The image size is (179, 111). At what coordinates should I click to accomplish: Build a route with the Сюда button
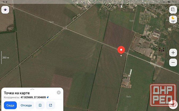point(10,105)
